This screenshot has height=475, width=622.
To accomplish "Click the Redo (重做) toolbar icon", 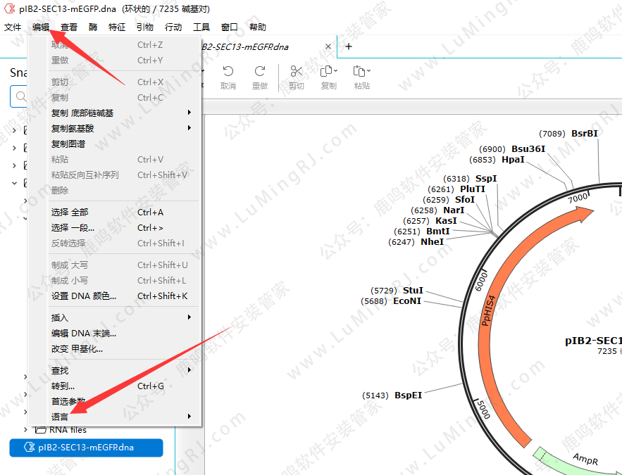I will [x=260, y=72].
